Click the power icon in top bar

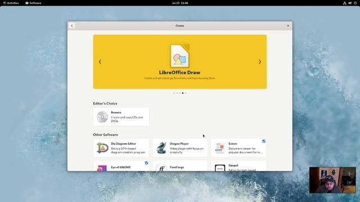[x=355, y=3]
